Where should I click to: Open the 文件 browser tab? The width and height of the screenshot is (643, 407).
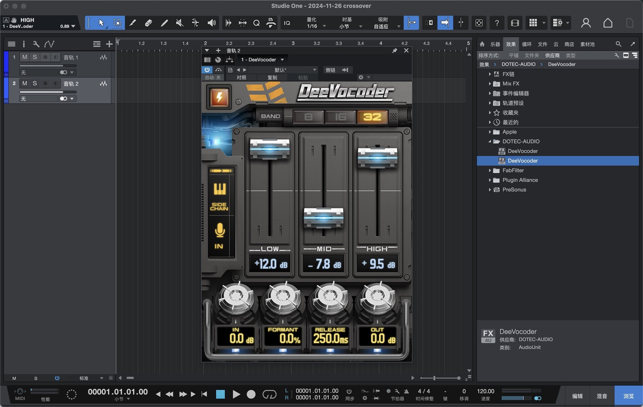point(542,44)
